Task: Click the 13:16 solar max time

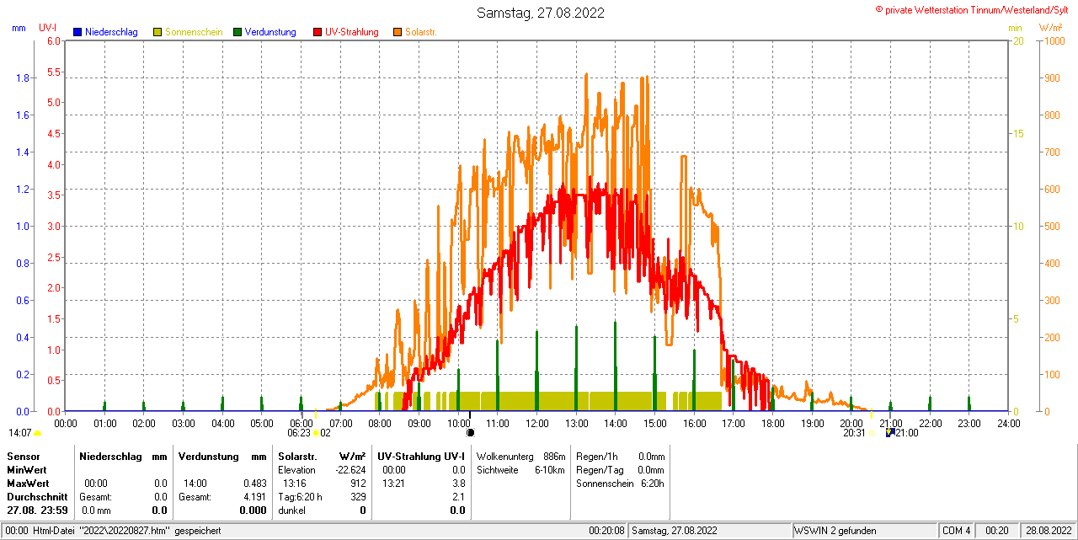Action: coord(295,484)
